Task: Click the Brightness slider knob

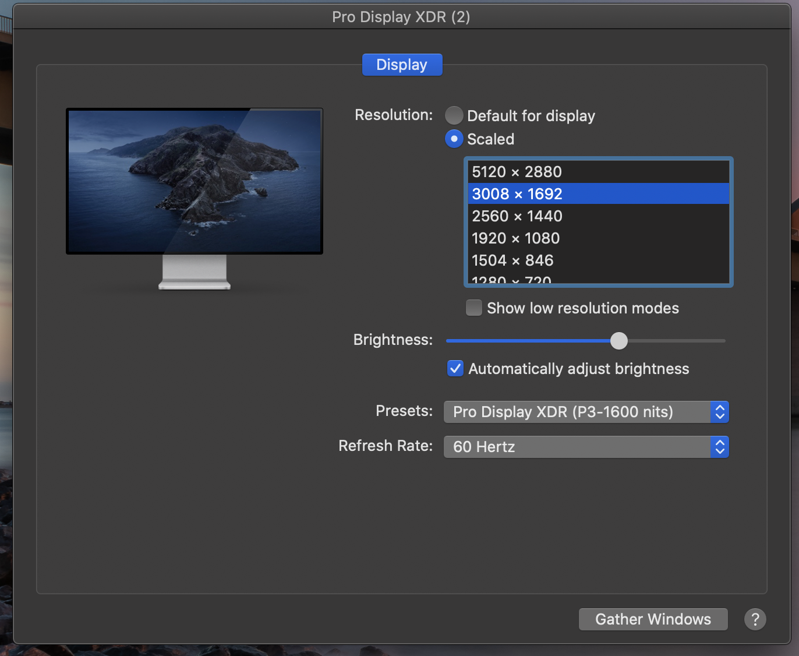Action: (619, 341)
